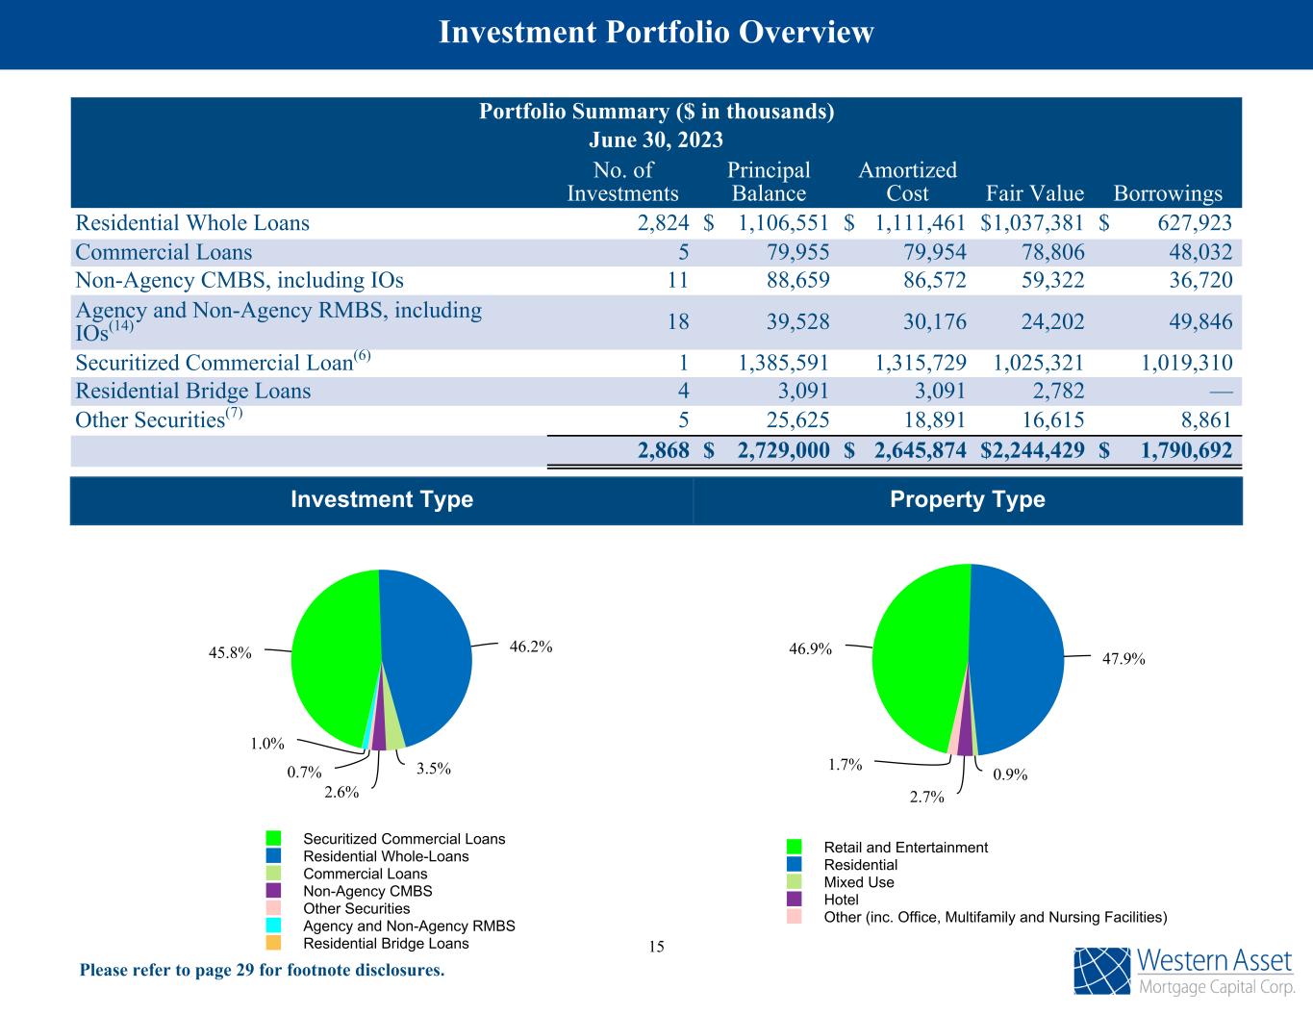Click the Retail and Entertainment legend swatch
This screenshot has height=1015, width=1313.
[795, 848]
